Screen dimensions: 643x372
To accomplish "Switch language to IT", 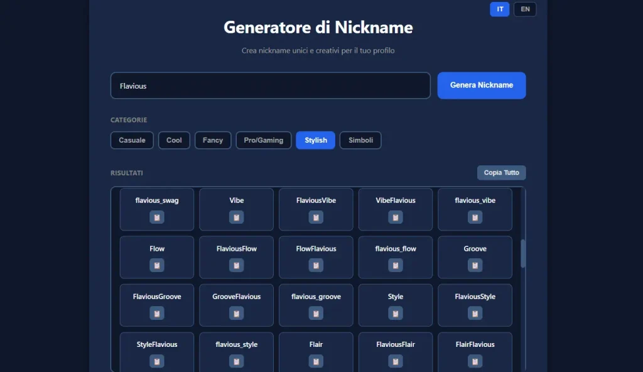I will 499,9.
